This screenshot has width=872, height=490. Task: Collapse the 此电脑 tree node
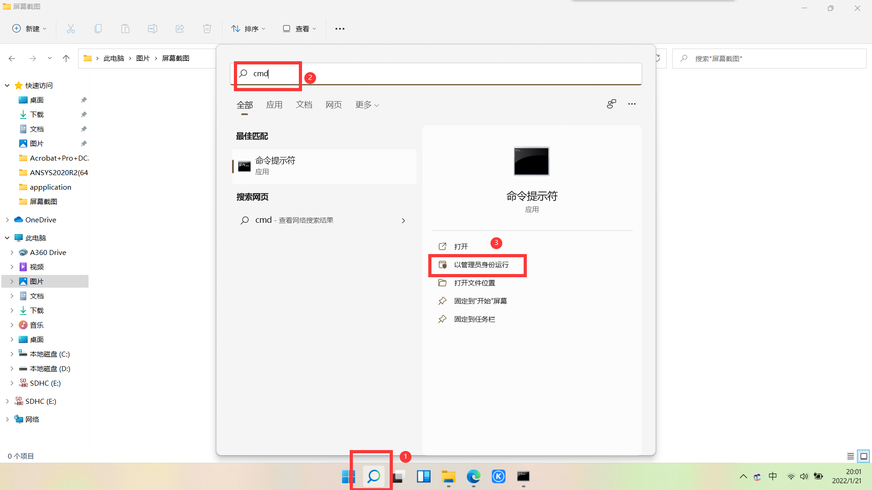[x=7, y=238]
